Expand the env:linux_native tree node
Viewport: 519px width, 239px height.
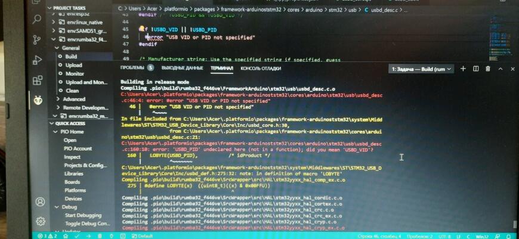[x=54, y=22]
